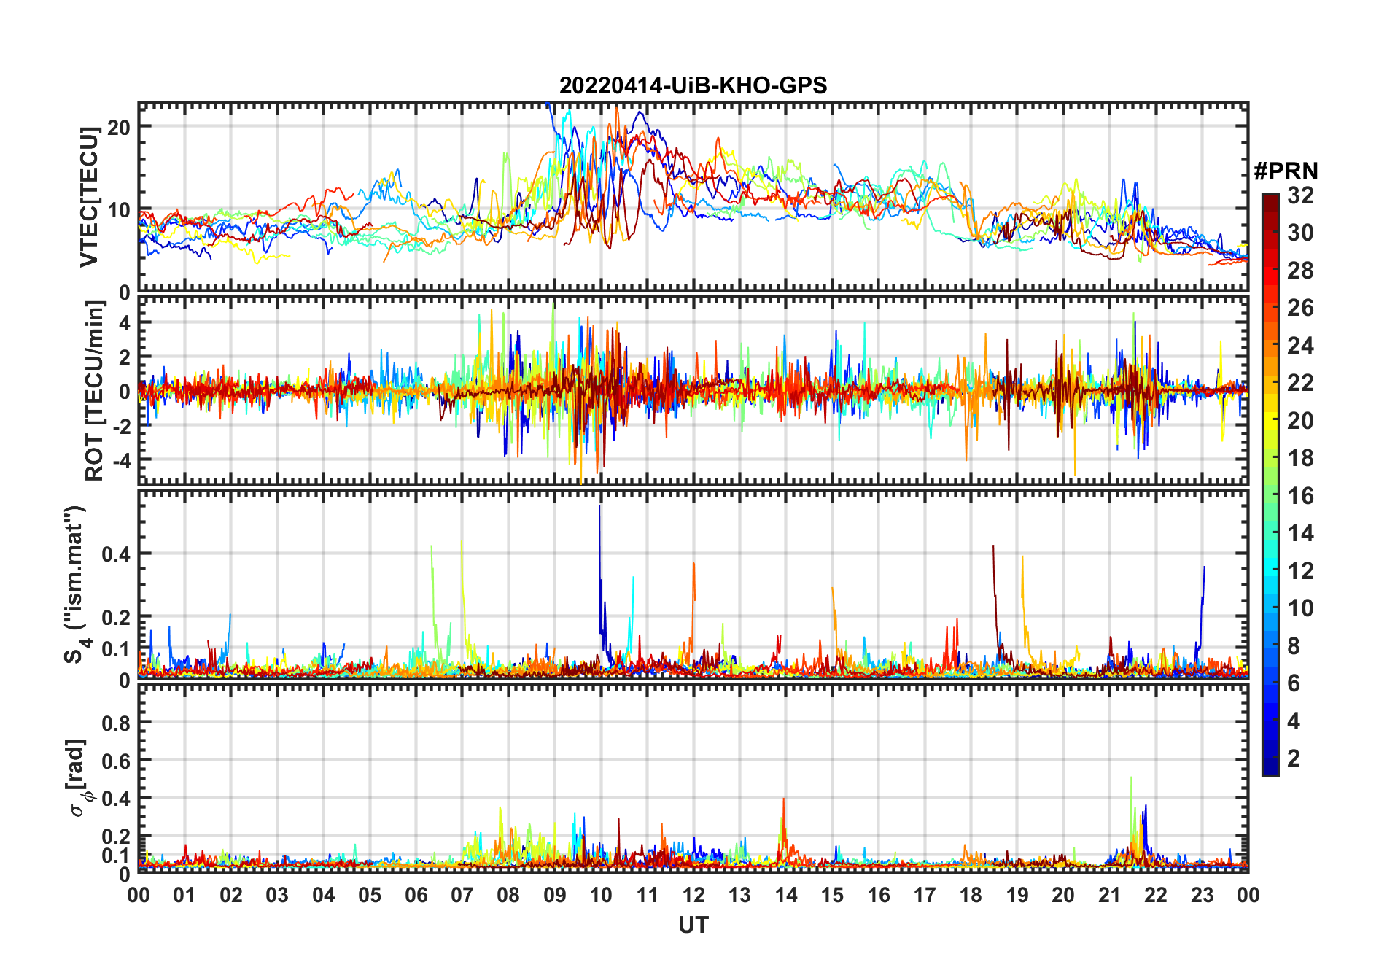This screenshot has width=1387, height=970.
Task: Click the ROT [TECU/min] y-axis label
Action: (94, 390)
